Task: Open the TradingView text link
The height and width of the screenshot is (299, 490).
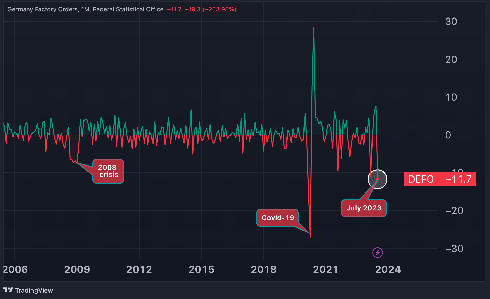Action: coord(34,290)
